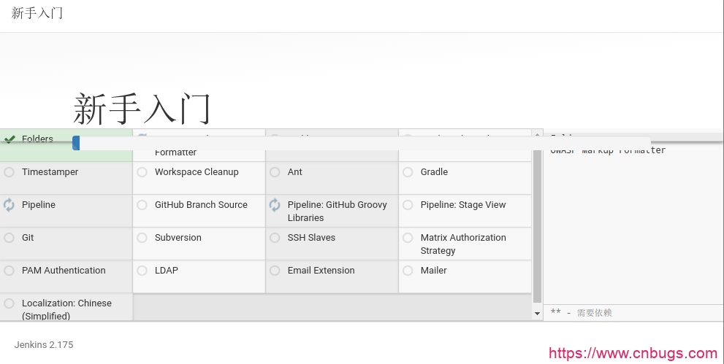Select the circle next to SSH Slaves

tap(275, 238)
